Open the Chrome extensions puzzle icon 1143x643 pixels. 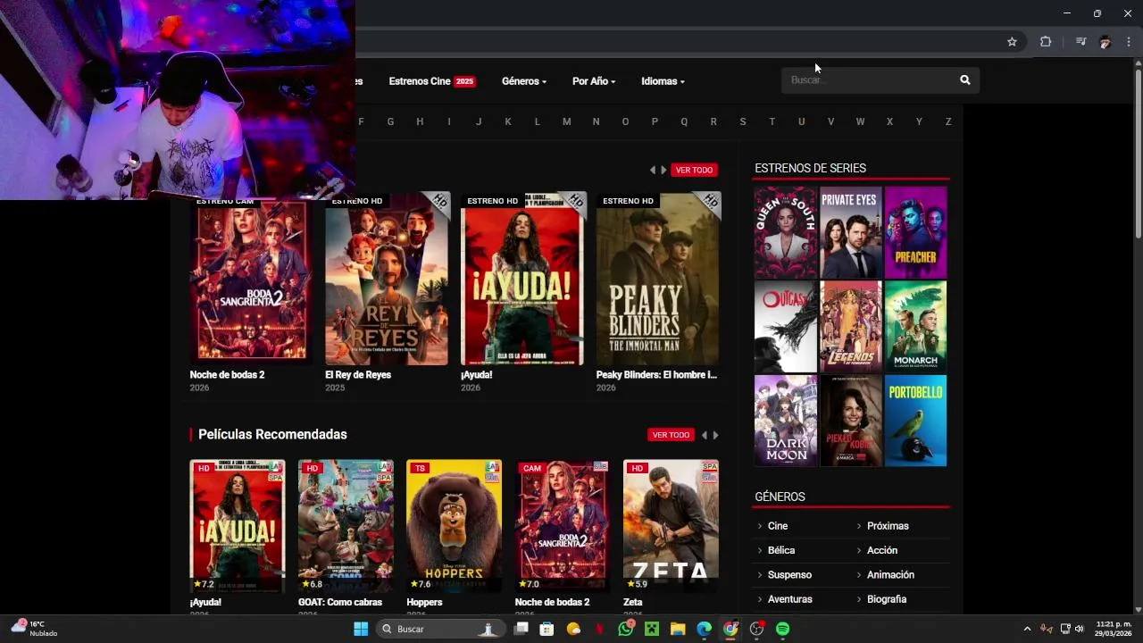[1046, 42]
